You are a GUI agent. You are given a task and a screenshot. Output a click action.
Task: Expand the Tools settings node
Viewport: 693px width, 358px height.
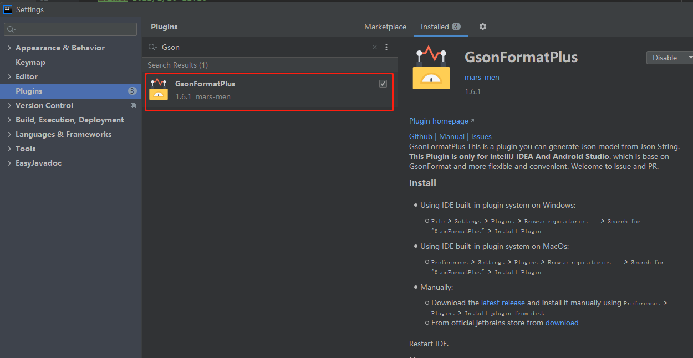click(x=9, y=149)
